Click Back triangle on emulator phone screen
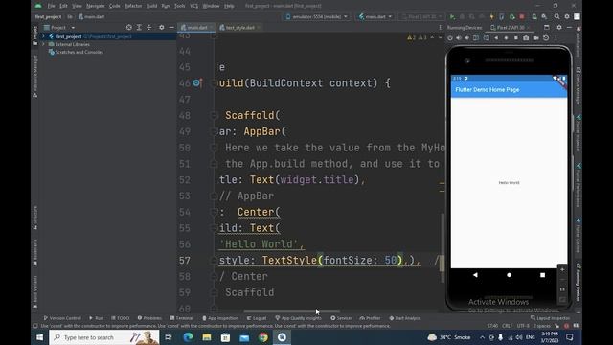Viewport: 613px width, 345px height. tap(475, 275)
